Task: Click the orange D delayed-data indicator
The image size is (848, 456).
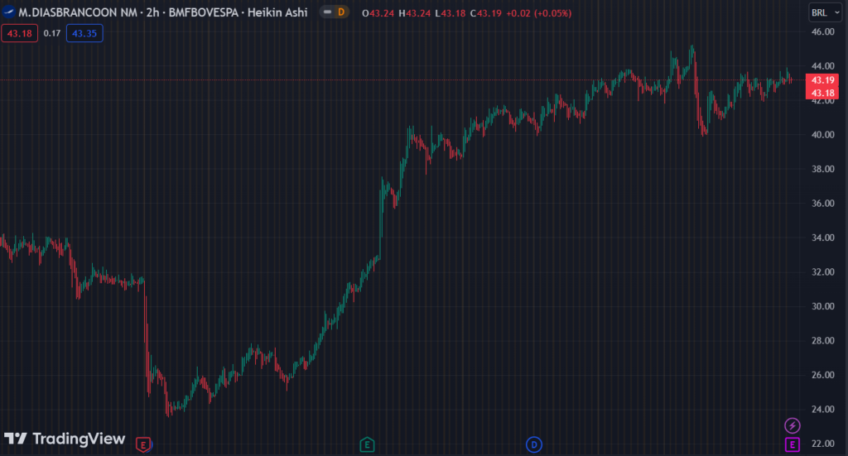Action: point(341,12)
